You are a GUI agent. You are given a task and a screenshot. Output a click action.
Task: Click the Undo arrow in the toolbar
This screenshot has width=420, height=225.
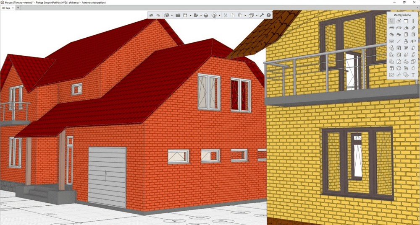tap(151, 15)
